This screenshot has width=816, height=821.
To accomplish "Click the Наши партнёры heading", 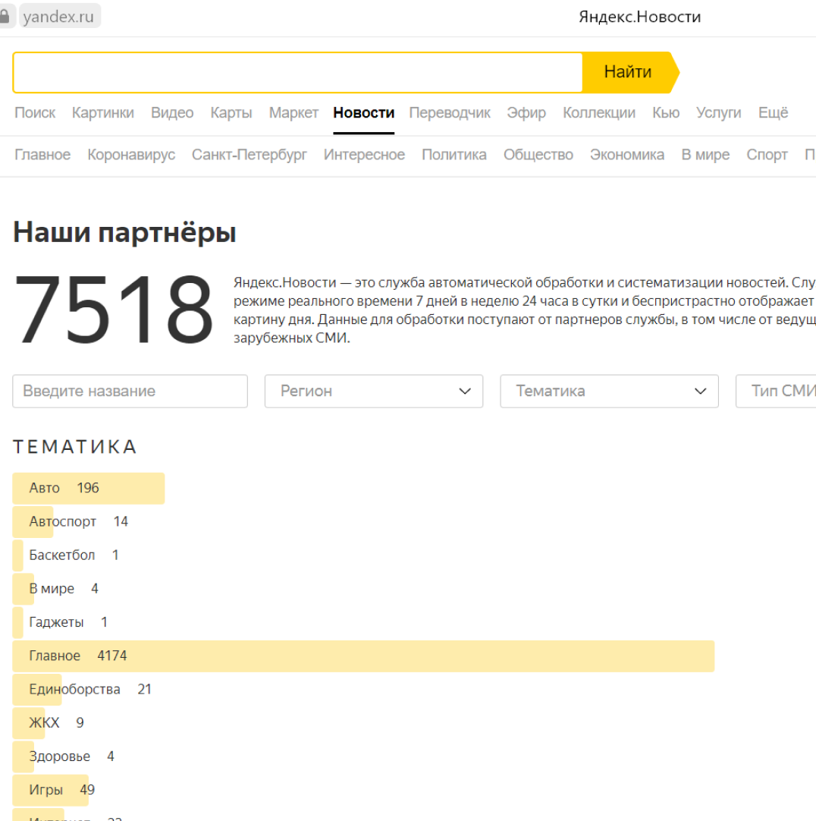I will pyautogui.click(x=124, y=232).
